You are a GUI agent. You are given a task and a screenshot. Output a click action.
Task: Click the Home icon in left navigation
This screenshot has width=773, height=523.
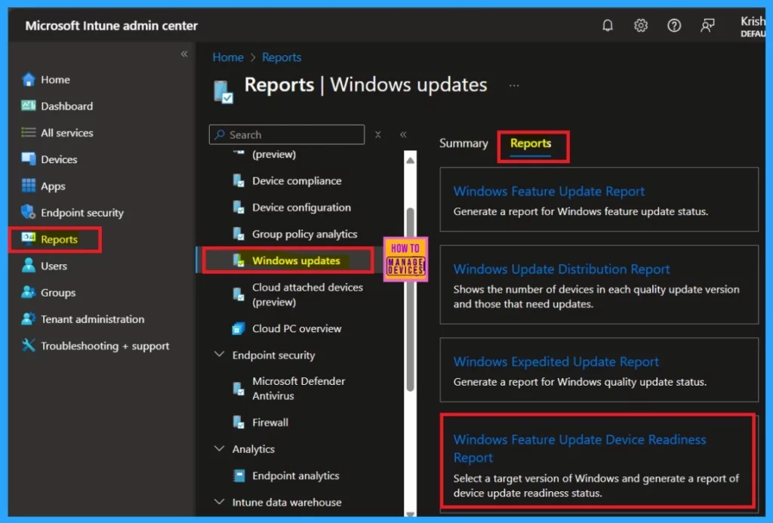[29, 79]
